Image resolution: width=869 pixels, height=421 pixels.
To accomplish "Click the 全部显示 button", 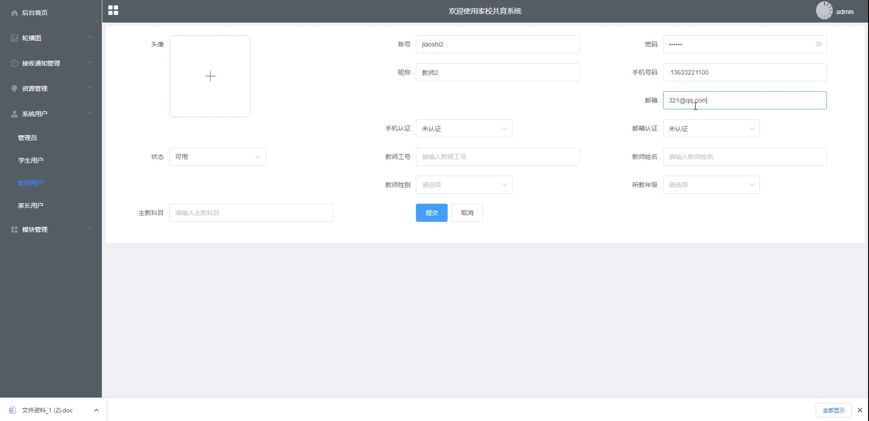I will click(834, 410).
